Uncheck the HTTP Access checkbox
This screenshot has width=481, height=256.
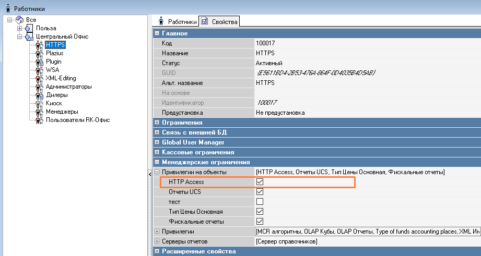pos(260,182)
